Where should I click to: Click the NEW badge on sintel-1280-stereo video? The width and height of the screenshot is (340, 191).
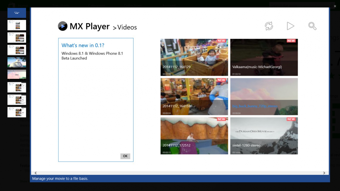point(291,119)
